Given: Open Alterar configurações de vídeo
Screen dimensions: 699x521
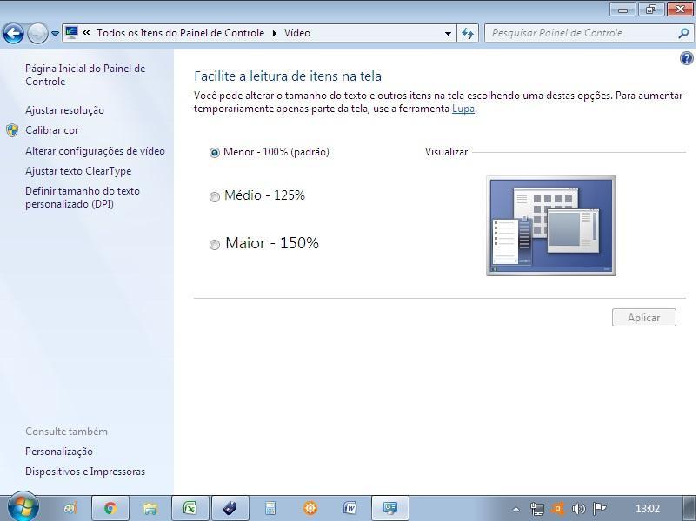Looking at the screenshot, I should (x=95, y=151).
